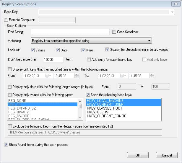Click the types list scroll down arrow

pos(80,118)
